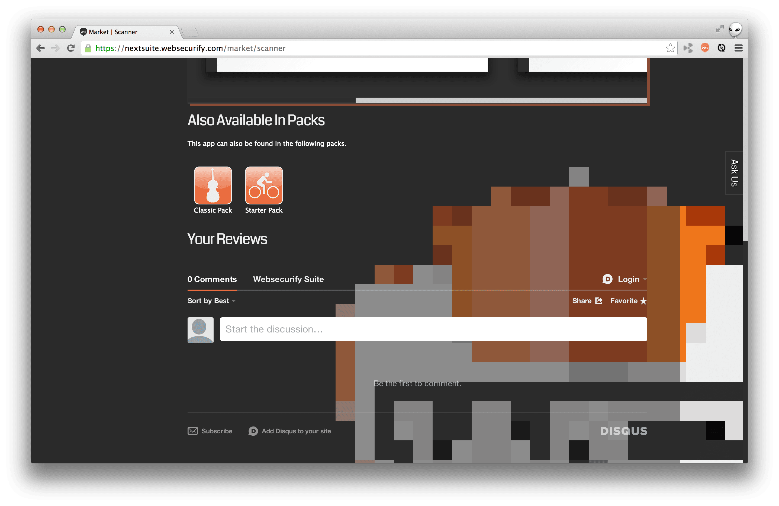
Task: Reload the page with the refresh icon
Action: pyautogui.click(x=71, y=48)
